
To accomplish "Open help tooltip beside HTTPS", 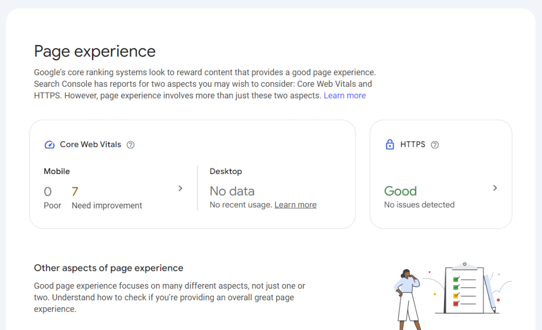I will [435, 145].
